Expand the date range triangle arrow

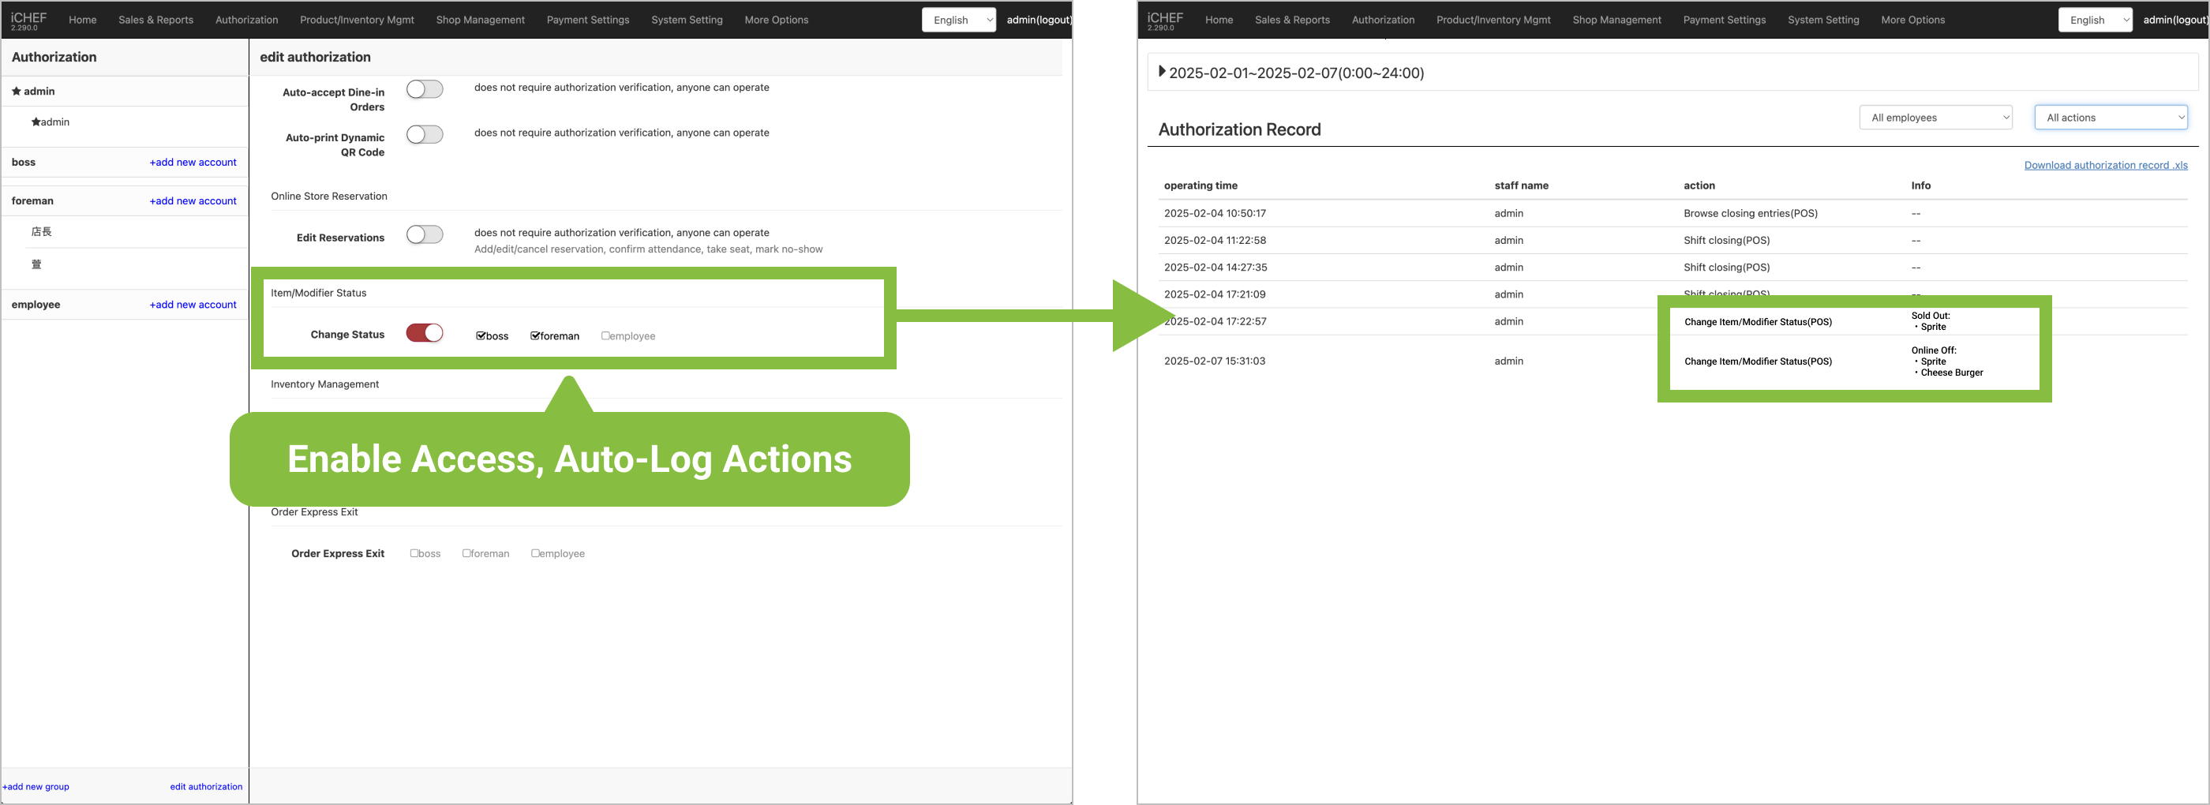pyautogui.click(x=1162, y=72)
